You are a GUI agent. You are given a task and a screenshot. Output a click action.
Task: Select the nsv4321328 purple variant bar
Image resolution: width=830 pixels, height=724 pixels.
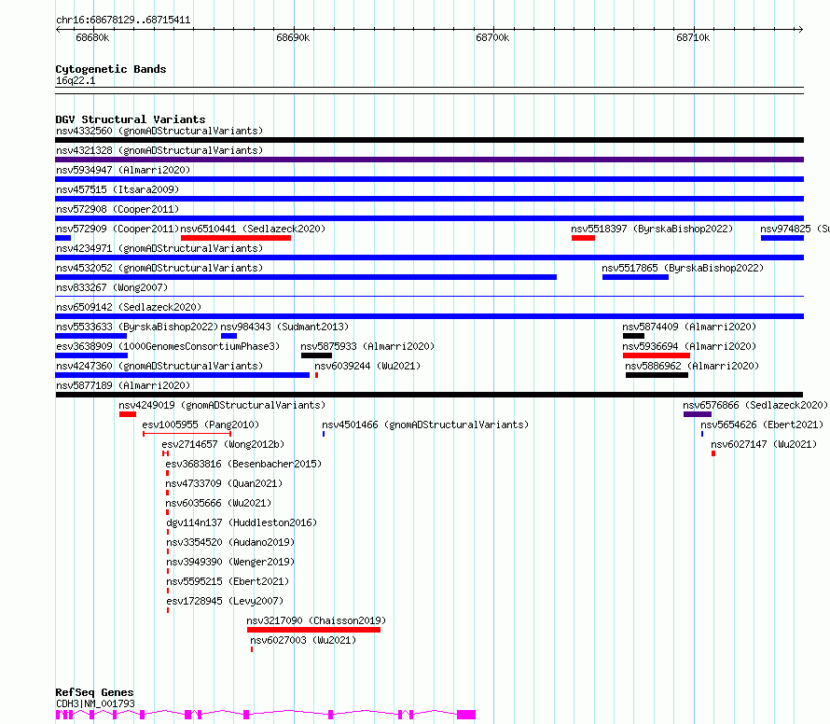pos(429,160)
